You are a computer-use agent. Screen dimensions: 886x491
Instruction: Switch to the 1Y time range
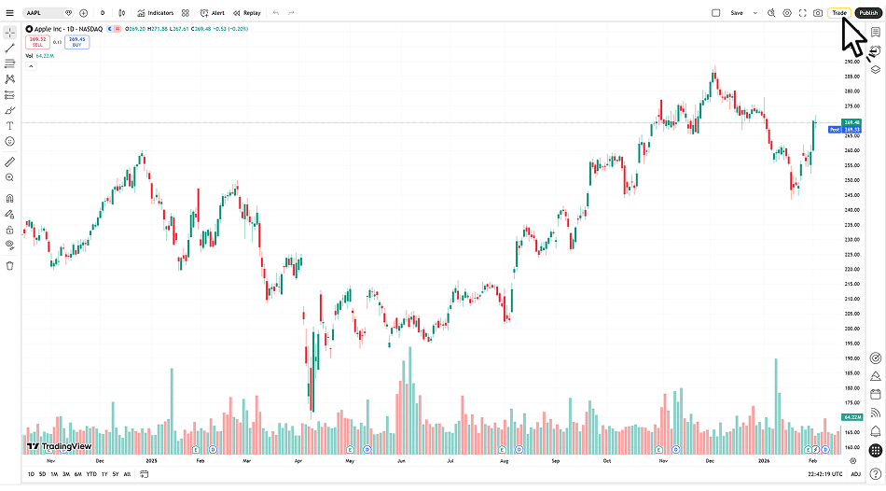[x=104, y=475]
